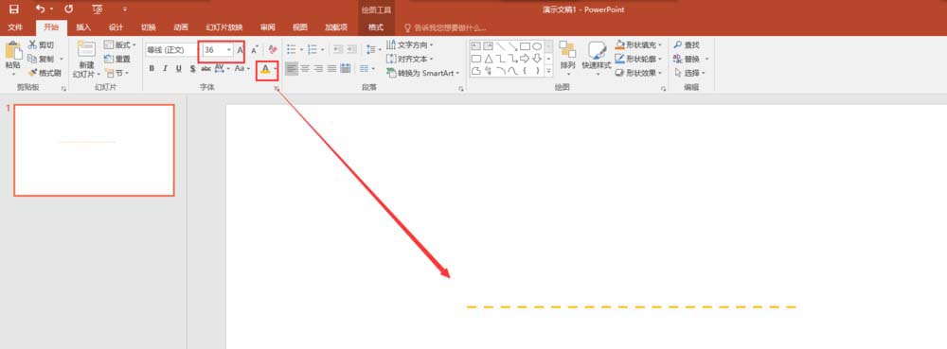Image resolution: width=947 pixels, height=349 pixels.
Task: Click the 重置 reset button
Action: coord(117,59)
